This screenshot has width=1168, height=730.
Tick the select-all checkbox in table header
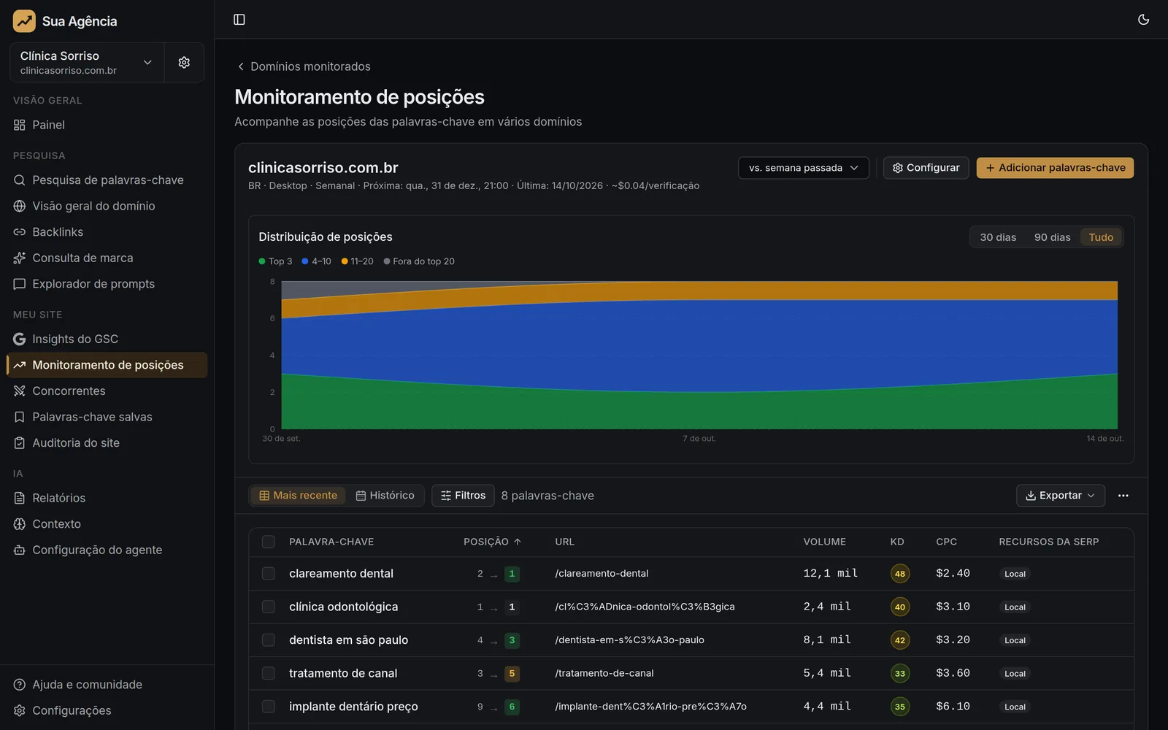[269, 542]
